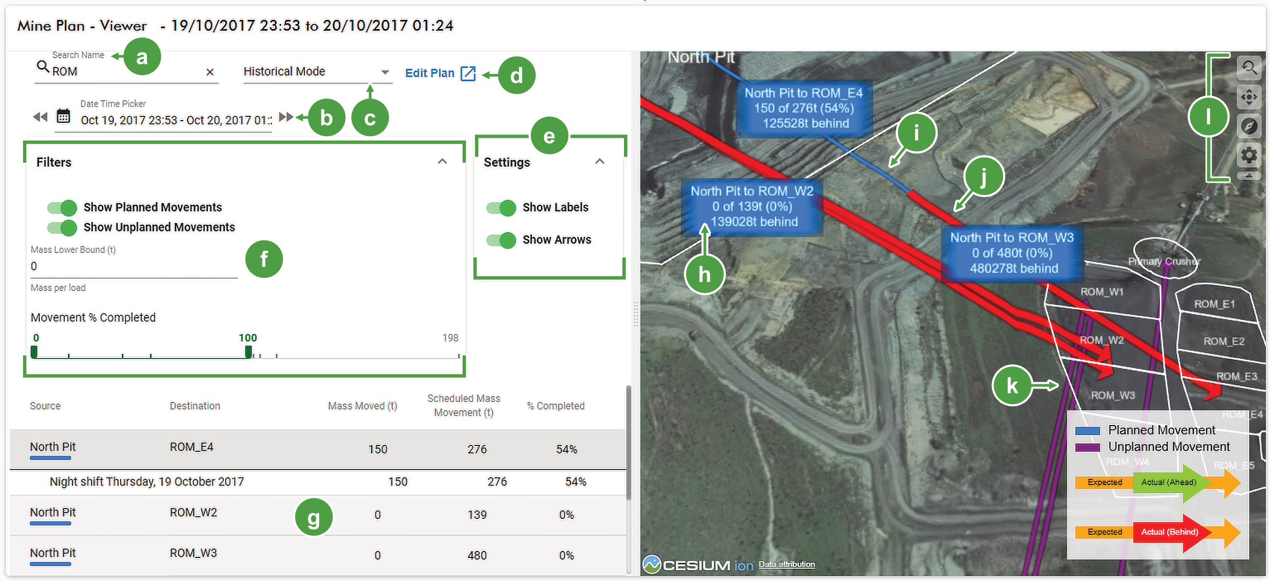Click the Actual (Behind) red legend arrow

click(x=1173, y=532)
